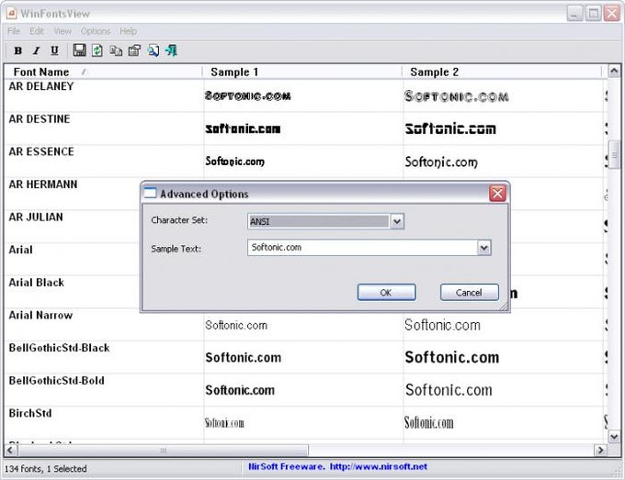The image size is (625, 480).
Task: Click AR DESTINE Sample 2 preview text
Action: click(x=450, y=129)
